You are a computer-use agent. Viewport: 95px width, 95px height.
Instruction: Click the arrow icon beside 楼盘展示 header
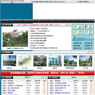(x=3, y=53)
